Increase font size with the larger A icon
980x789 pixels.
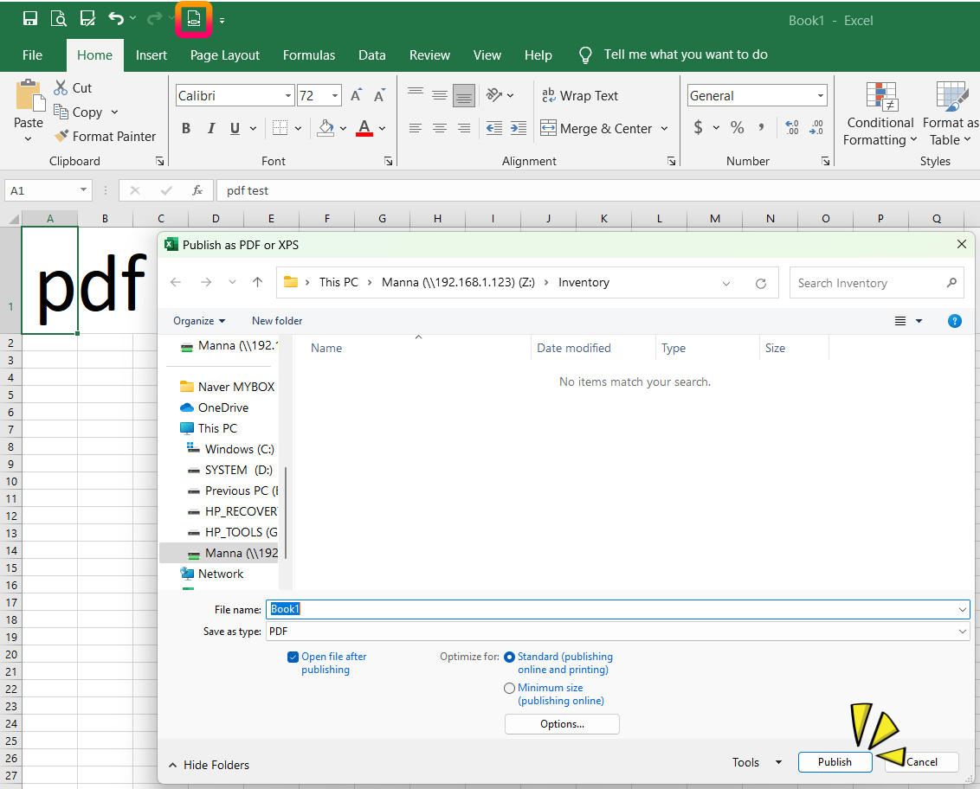click(x=356, y=95)
